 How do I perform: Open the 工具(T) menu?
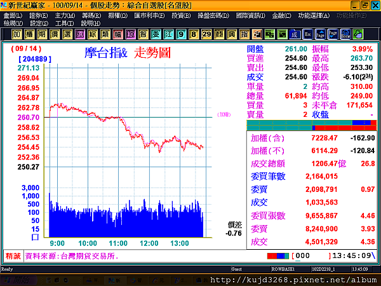(64, 24)
